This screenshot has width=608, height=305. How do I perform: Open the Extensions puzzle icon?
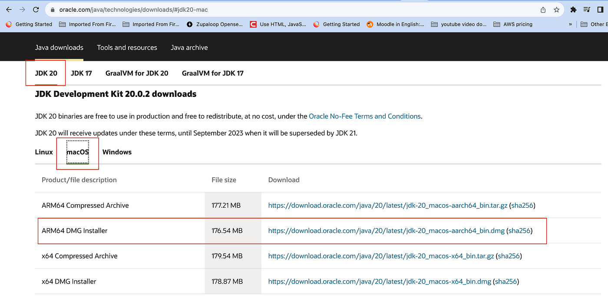573,10
